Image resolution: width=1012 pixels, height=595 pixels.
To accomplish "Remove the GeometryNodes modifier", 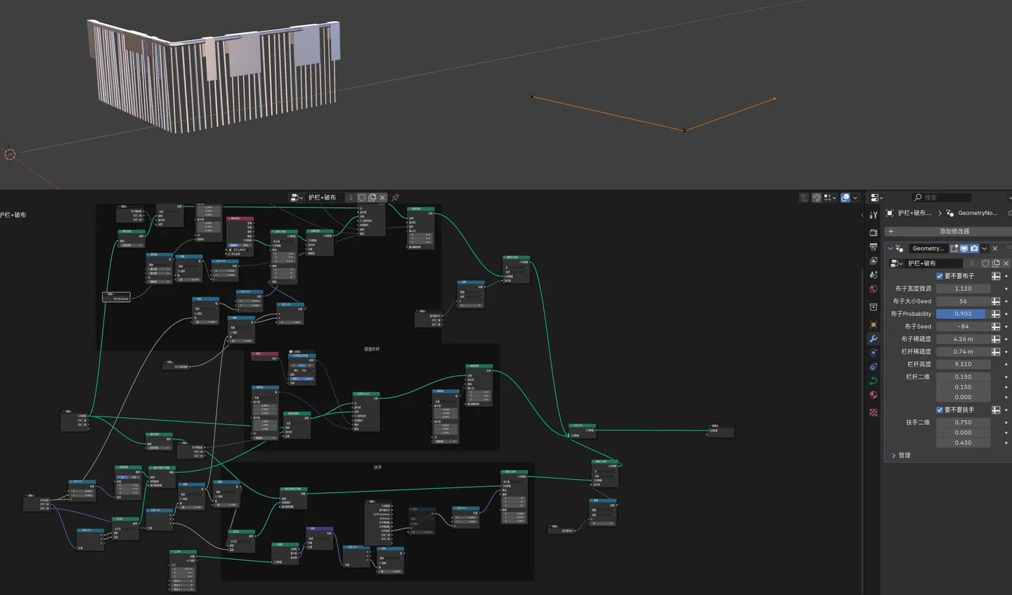I will tap(995, 248).
